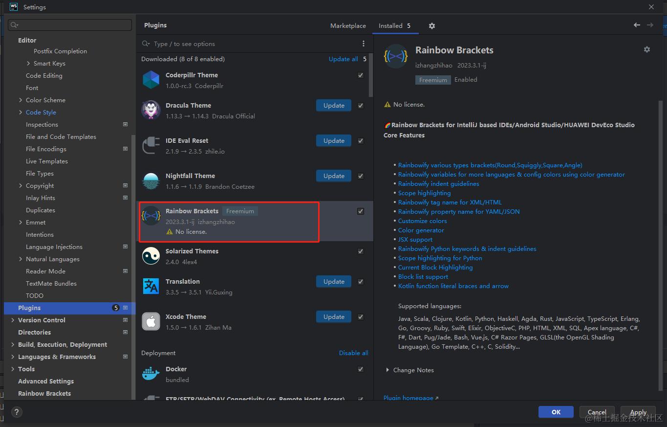
Task: Click the settings tree vertical scrollbar
Action: tap(133, 267)
